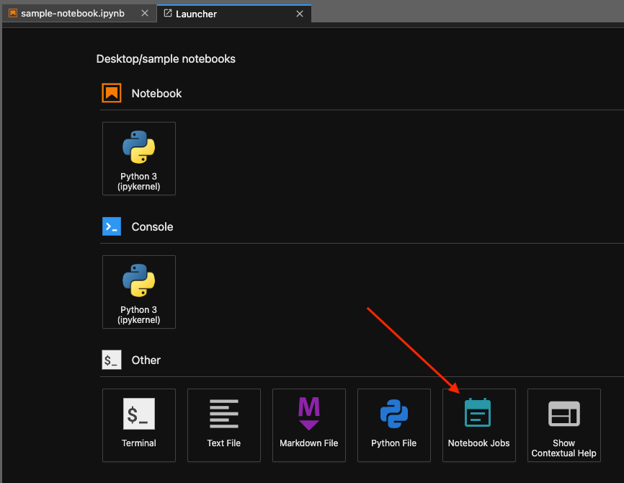Viewport: 624px width, 483px height.
Task: Click the notebook icon on sample-notebook.ipynb tab
Action: pos(13,13)
